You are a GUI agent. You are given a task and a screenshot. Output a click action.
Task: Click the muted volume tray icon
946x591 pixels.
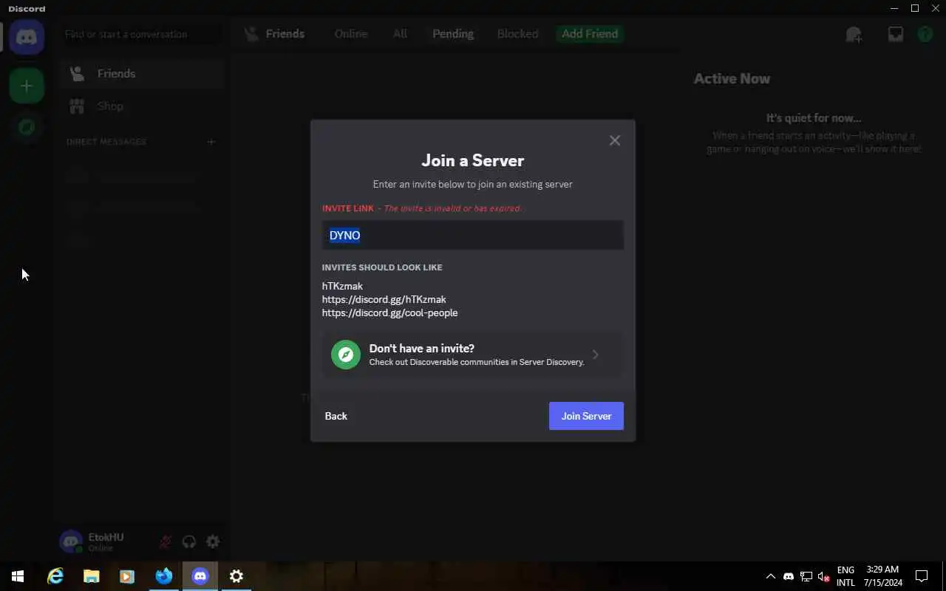(x=824, y=576)
